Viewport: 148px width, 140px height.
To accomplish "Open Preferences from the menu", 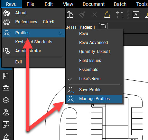I will pyautogui.click(x=34, y=22).
